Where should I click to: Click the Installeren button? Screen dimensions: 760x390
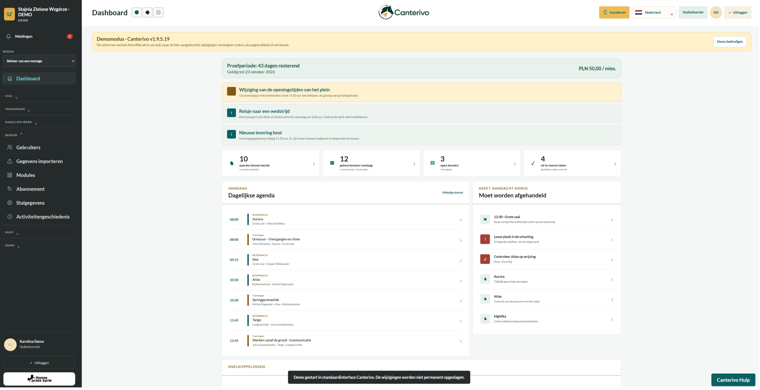pyautogui.click(x=615, y=12)
